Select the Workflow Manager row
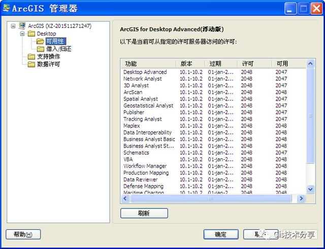 213,166
